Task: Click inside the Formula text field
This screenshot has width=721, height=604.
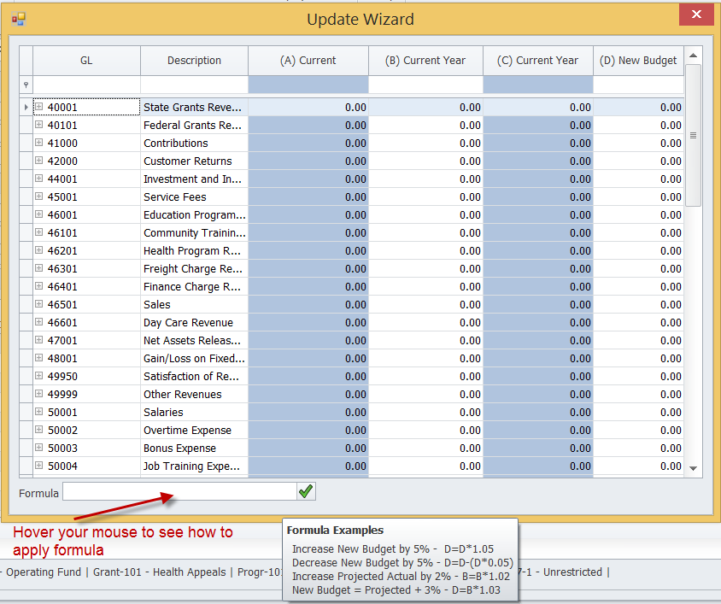Action: tap(179, 492)
